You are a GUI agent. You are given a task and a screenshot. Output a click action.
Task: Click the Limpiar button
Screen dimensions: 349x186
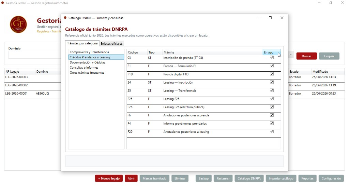(329, 56)
